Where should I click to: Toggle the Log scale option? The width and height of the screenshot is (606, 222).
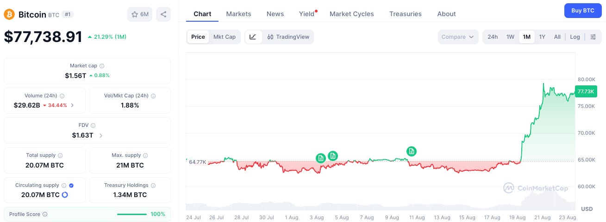click(575, 37)
